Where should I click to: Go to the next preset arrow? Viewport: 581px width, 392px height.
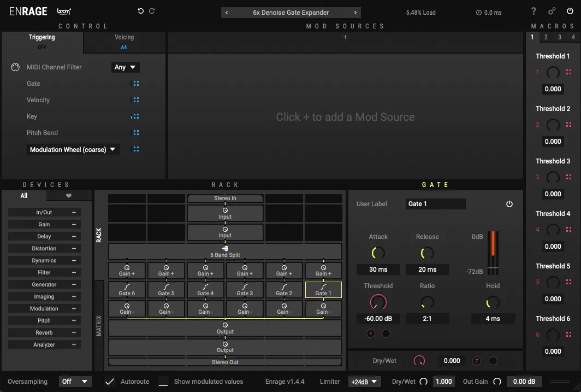tap(355, 12)
